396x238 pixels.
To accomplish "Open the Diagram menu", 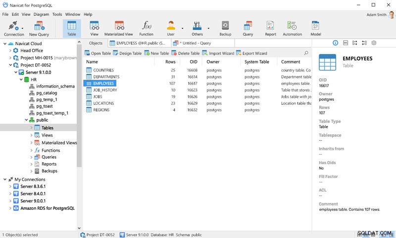I will click(x=42, y=14).
